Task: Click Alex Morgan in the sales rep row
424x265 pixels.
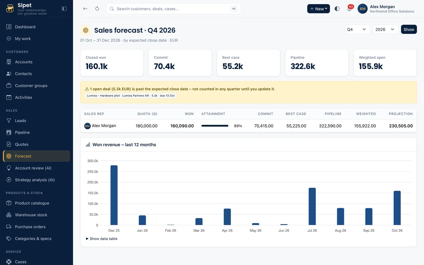Action: coord(104,126)
